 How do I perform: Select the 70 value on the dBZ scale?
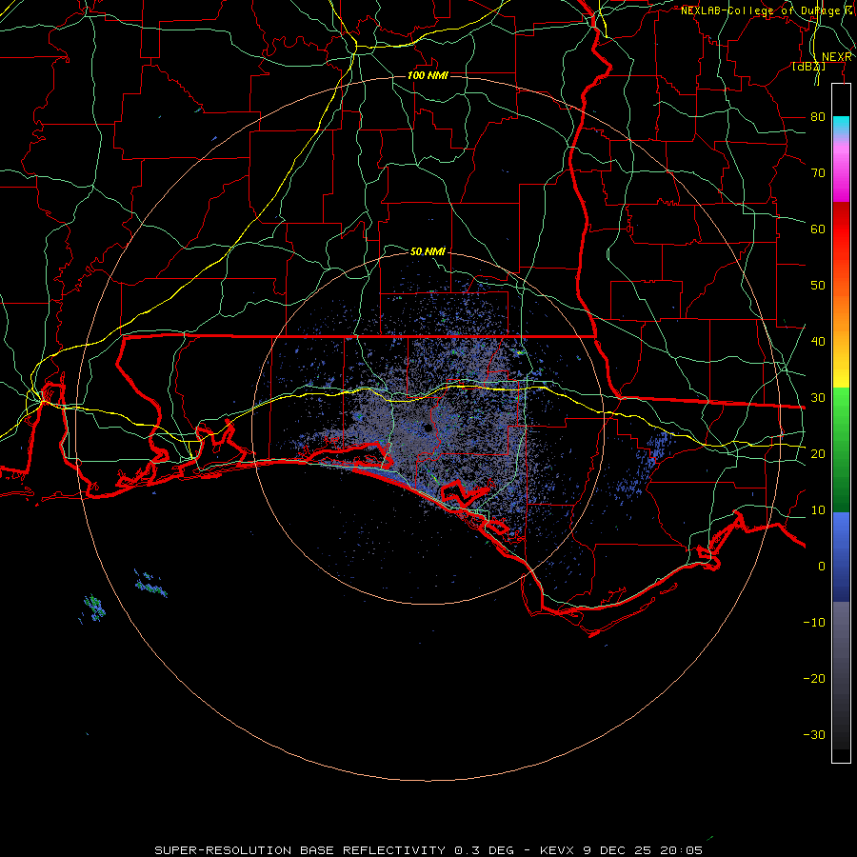[x=818, y=172]
